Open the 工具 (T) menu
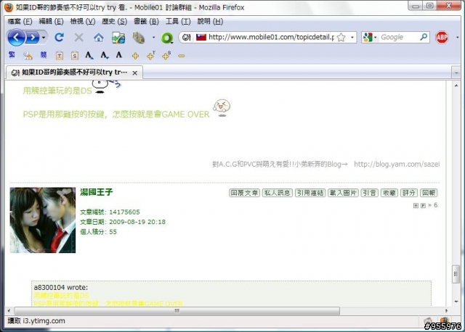The height and width of the screenshot is (332, 465). pyautogui.click(x=178, y=21)
